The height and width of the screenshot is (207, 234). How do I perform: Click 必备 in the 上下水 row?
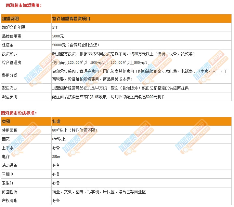(x=56, y=148)
